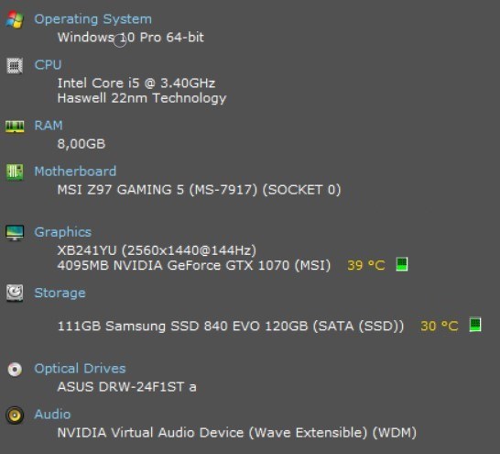
Task: Open the Audio section link
Action: (x=52, y=414)
